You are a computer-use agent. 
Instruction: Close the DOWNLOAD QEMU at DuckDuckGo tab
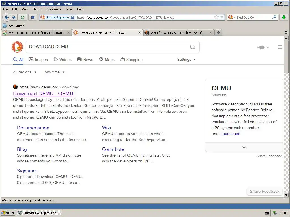coord(140,33)
